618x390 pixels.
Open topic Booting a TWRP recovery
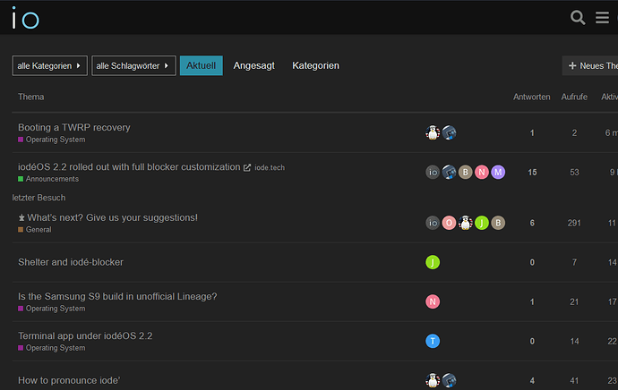coord(74,128)
